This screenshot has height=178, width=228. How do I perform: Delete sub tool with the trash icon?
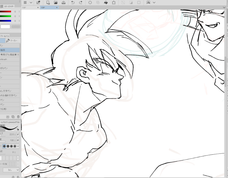[18, 117]
